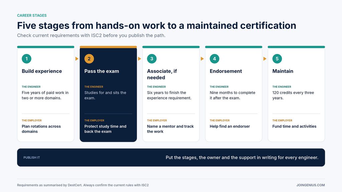Viewport: 342px width, 192px height.
Task: Click 'THE EMPLOYER' label in Endorsement card
Action: [x=220, y=120]
